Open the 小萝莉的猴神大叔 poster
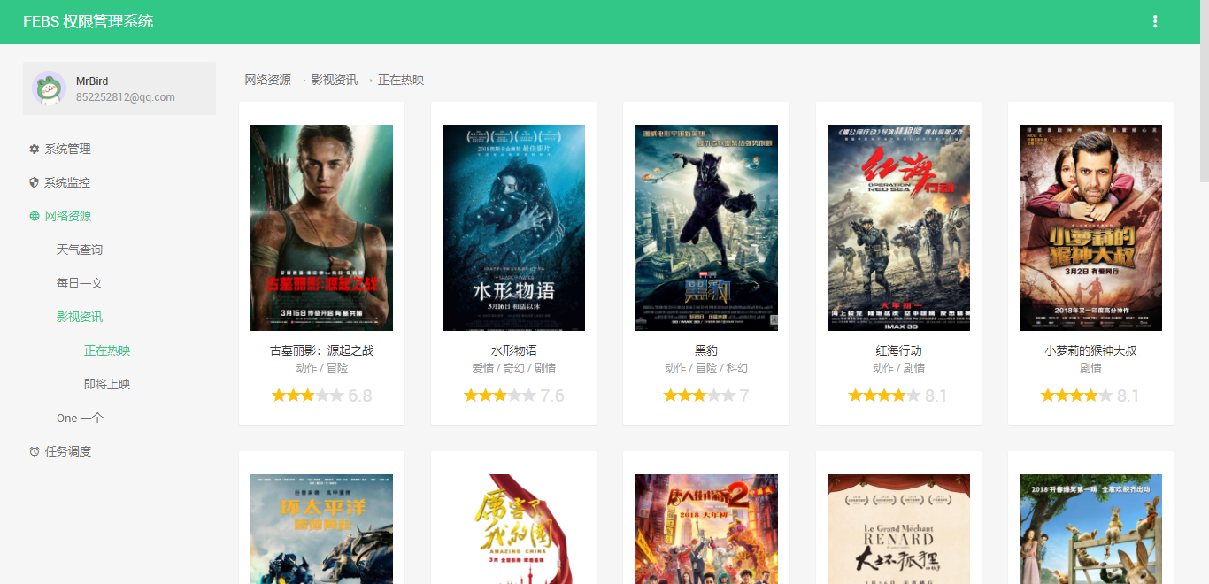The height and width of the screenshot is (584, 1209). (1090, 227)
